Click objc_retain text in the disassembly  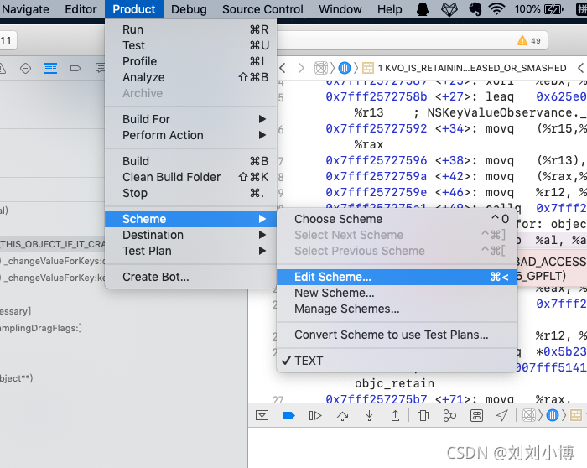click(395, 384)
